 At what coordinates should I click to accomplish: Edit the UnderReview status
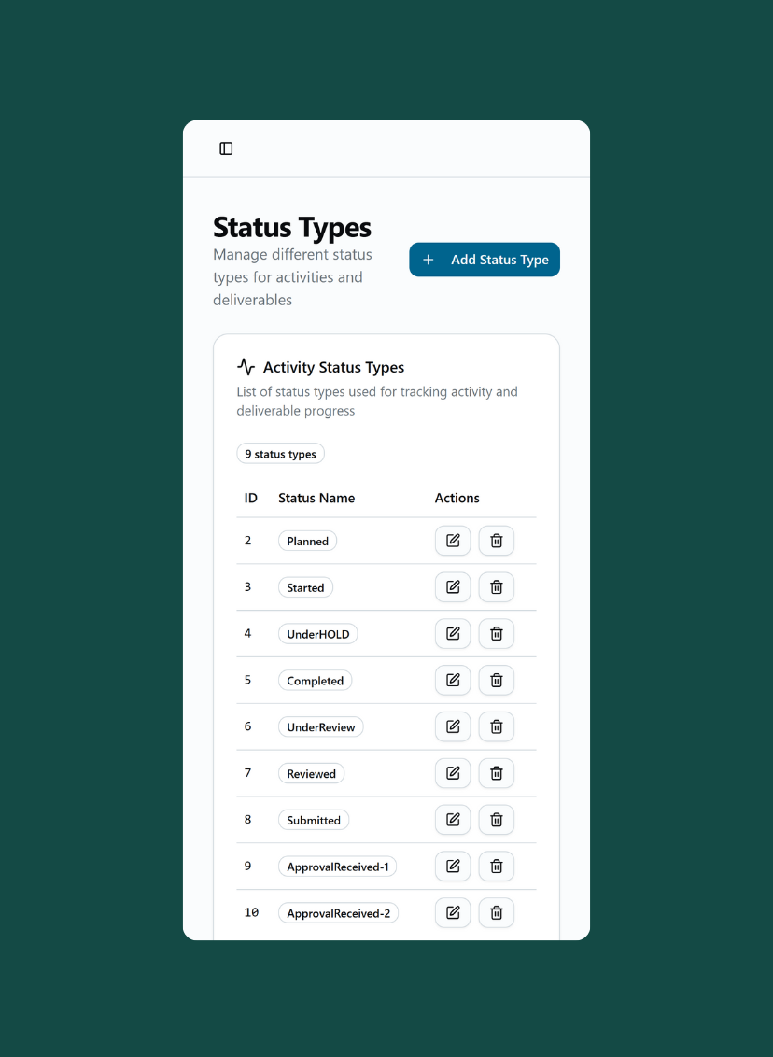tap(453, 726)
